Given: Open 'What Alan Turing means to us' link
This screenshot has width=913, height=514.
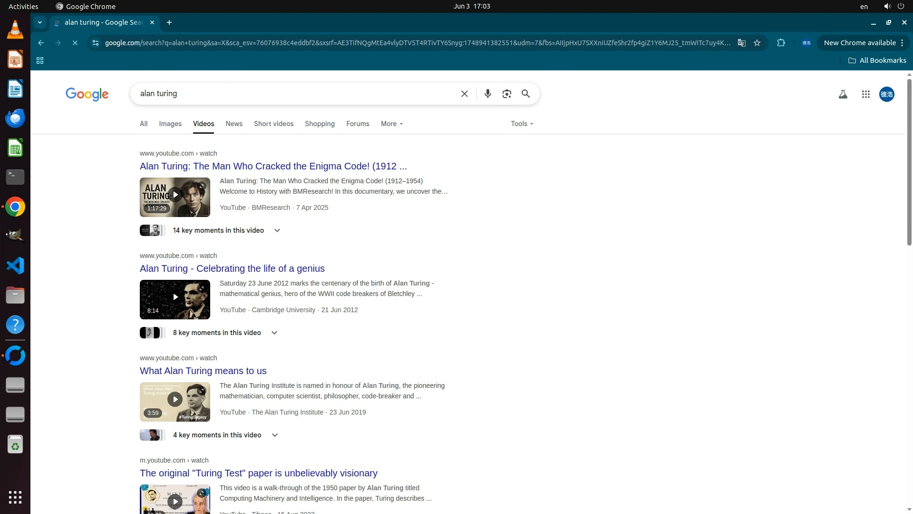Looking at the screenshot, I should pyautogui.click(x=203, y=371).
